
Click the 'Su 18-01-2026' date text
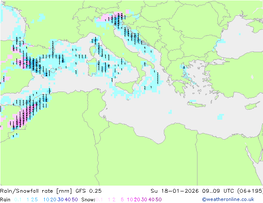click(175, 191)
